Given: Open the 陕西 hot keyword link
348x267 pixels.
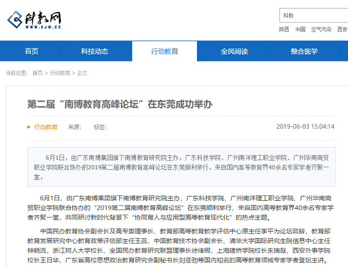Looking at the screenshot, I should click(x=284, y=29).
